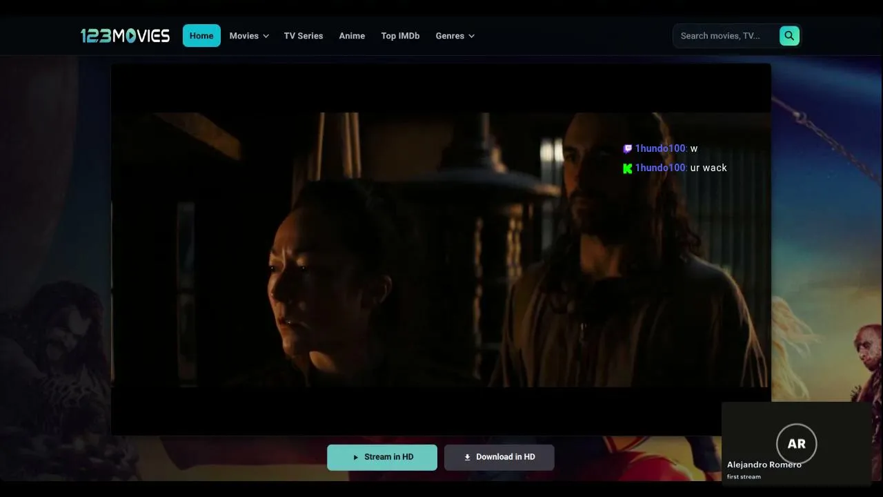
Task: Click the 1hundo100 username in Twitch message
Action: 660,148
